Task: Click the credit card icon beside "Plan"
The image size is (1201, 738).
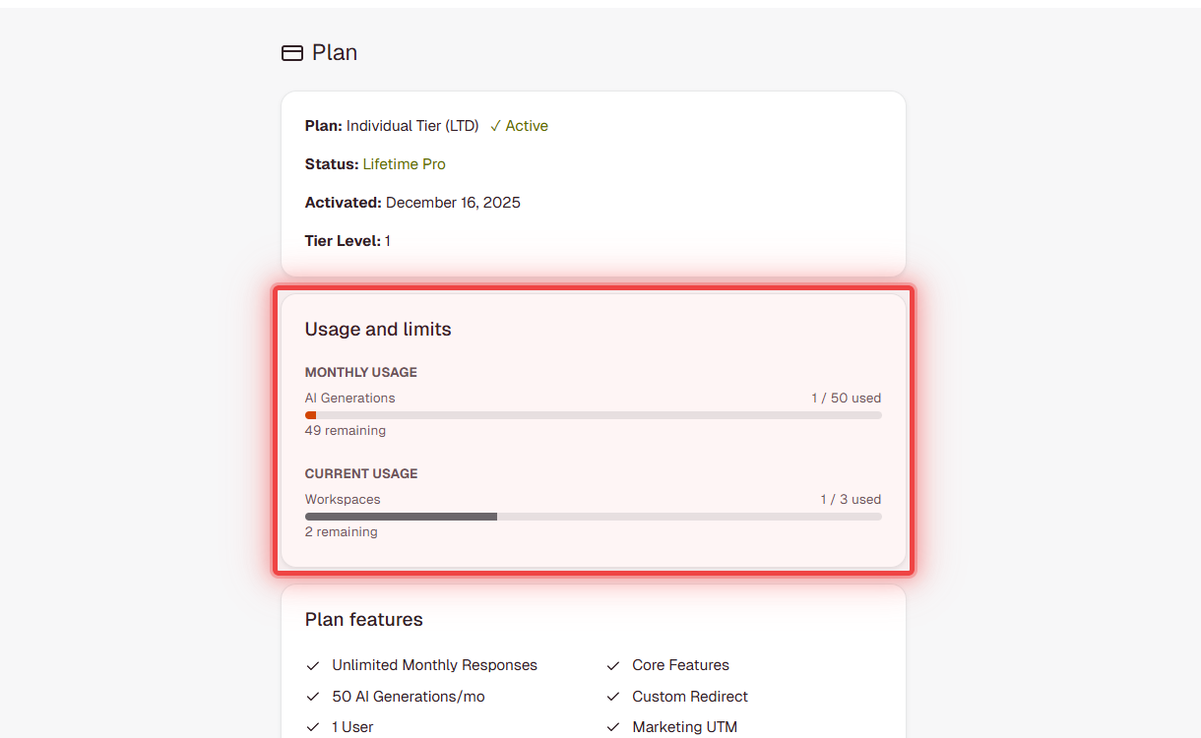Action: tap(292, 52)
